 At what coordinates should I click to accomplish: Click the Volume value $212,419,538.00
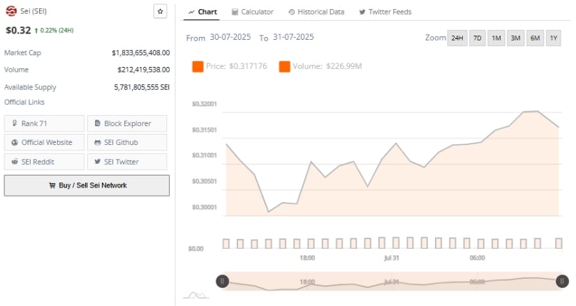(x=143, y=70)
